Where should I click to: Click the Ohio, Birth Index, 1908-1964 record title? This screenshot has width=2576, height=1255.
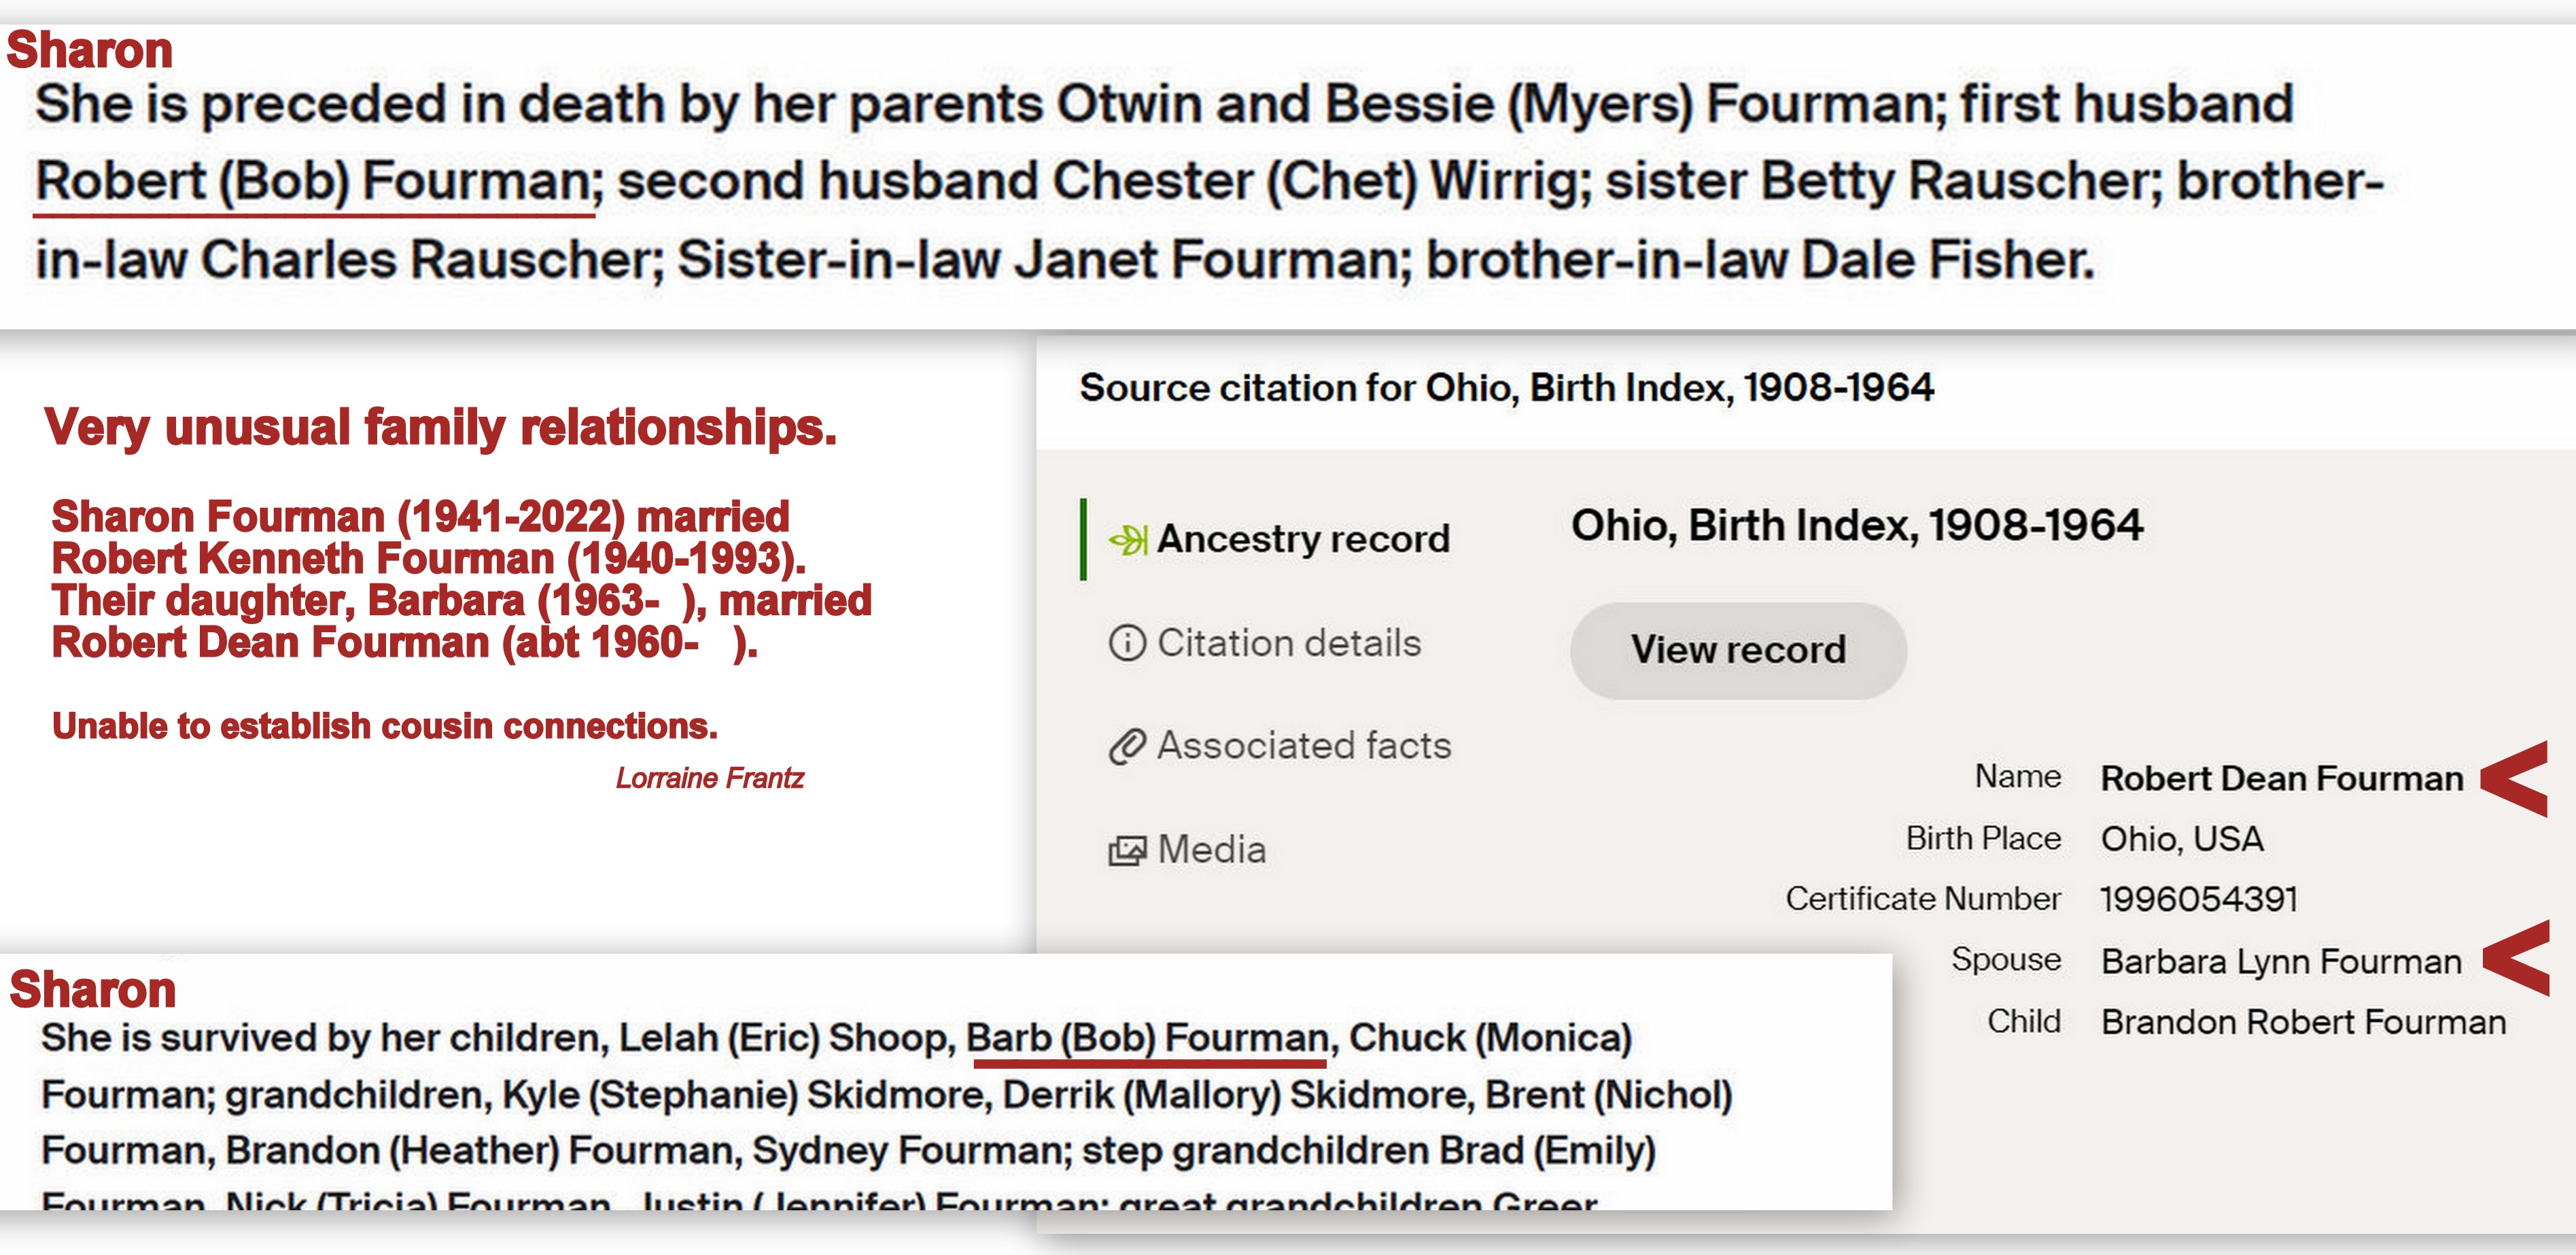click(1856, 526)
